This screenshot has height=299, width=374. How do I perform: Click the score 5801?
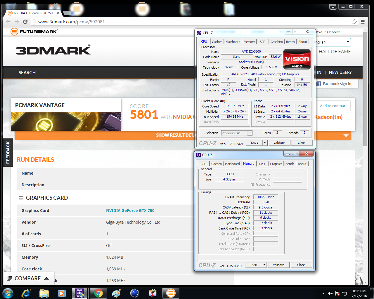(144, 115)
